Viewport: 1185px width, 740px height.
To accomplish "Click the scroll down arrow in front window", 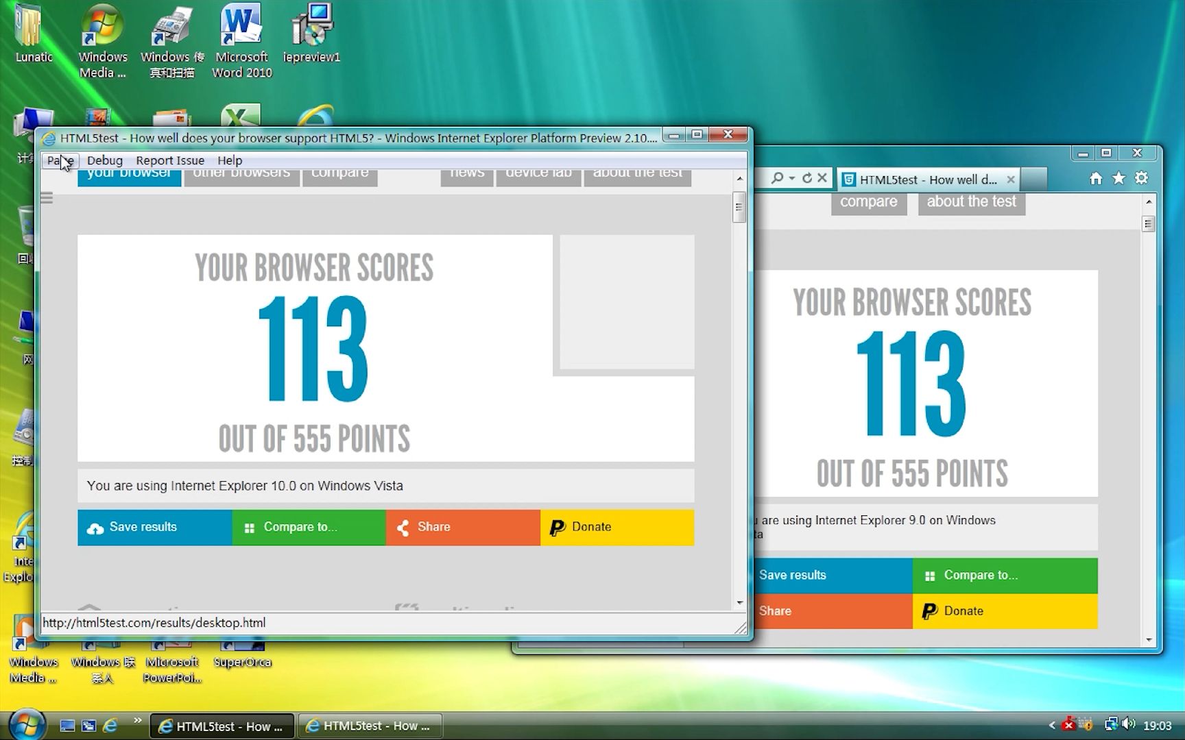I will (x=739, y=603).
